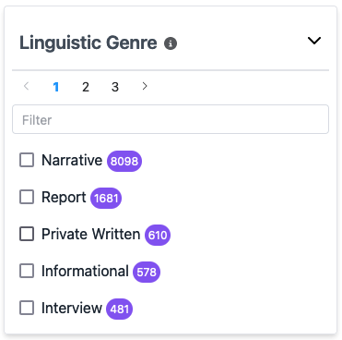
Task: Click the Interview label text
Action: (72, 308)
